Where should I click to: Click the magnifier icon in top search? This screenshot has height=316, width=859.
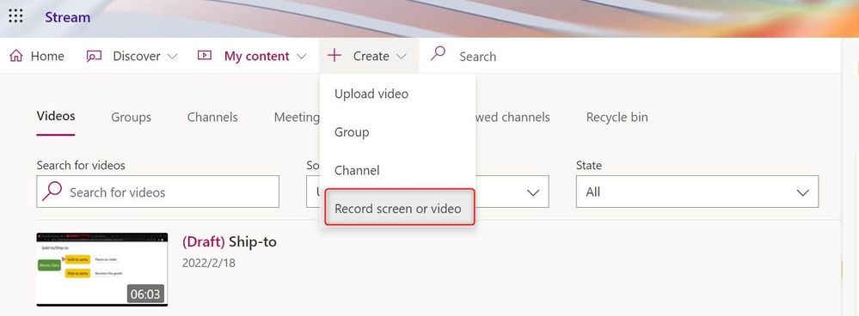438,53
